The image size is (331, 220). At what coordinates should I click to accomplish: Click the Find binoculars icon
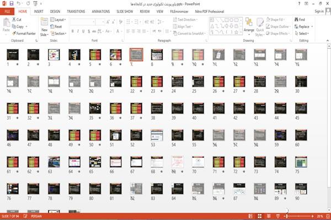(296, 19)
